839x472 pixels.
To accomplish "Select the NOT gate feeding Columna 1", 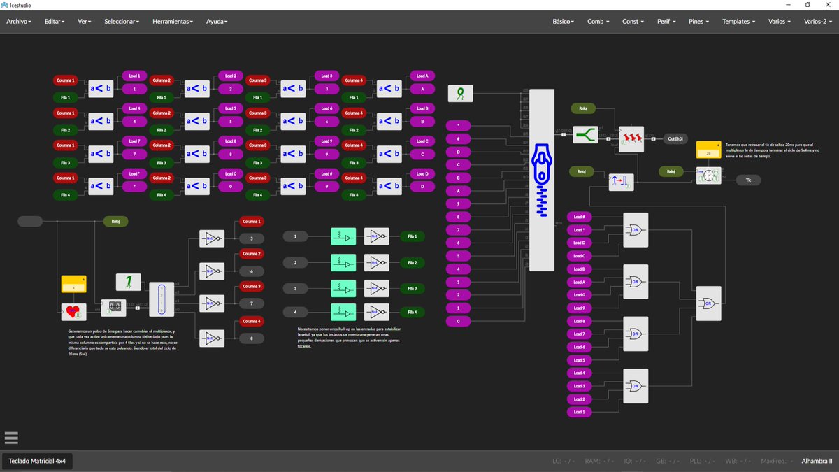I will [x=211, y=238].
